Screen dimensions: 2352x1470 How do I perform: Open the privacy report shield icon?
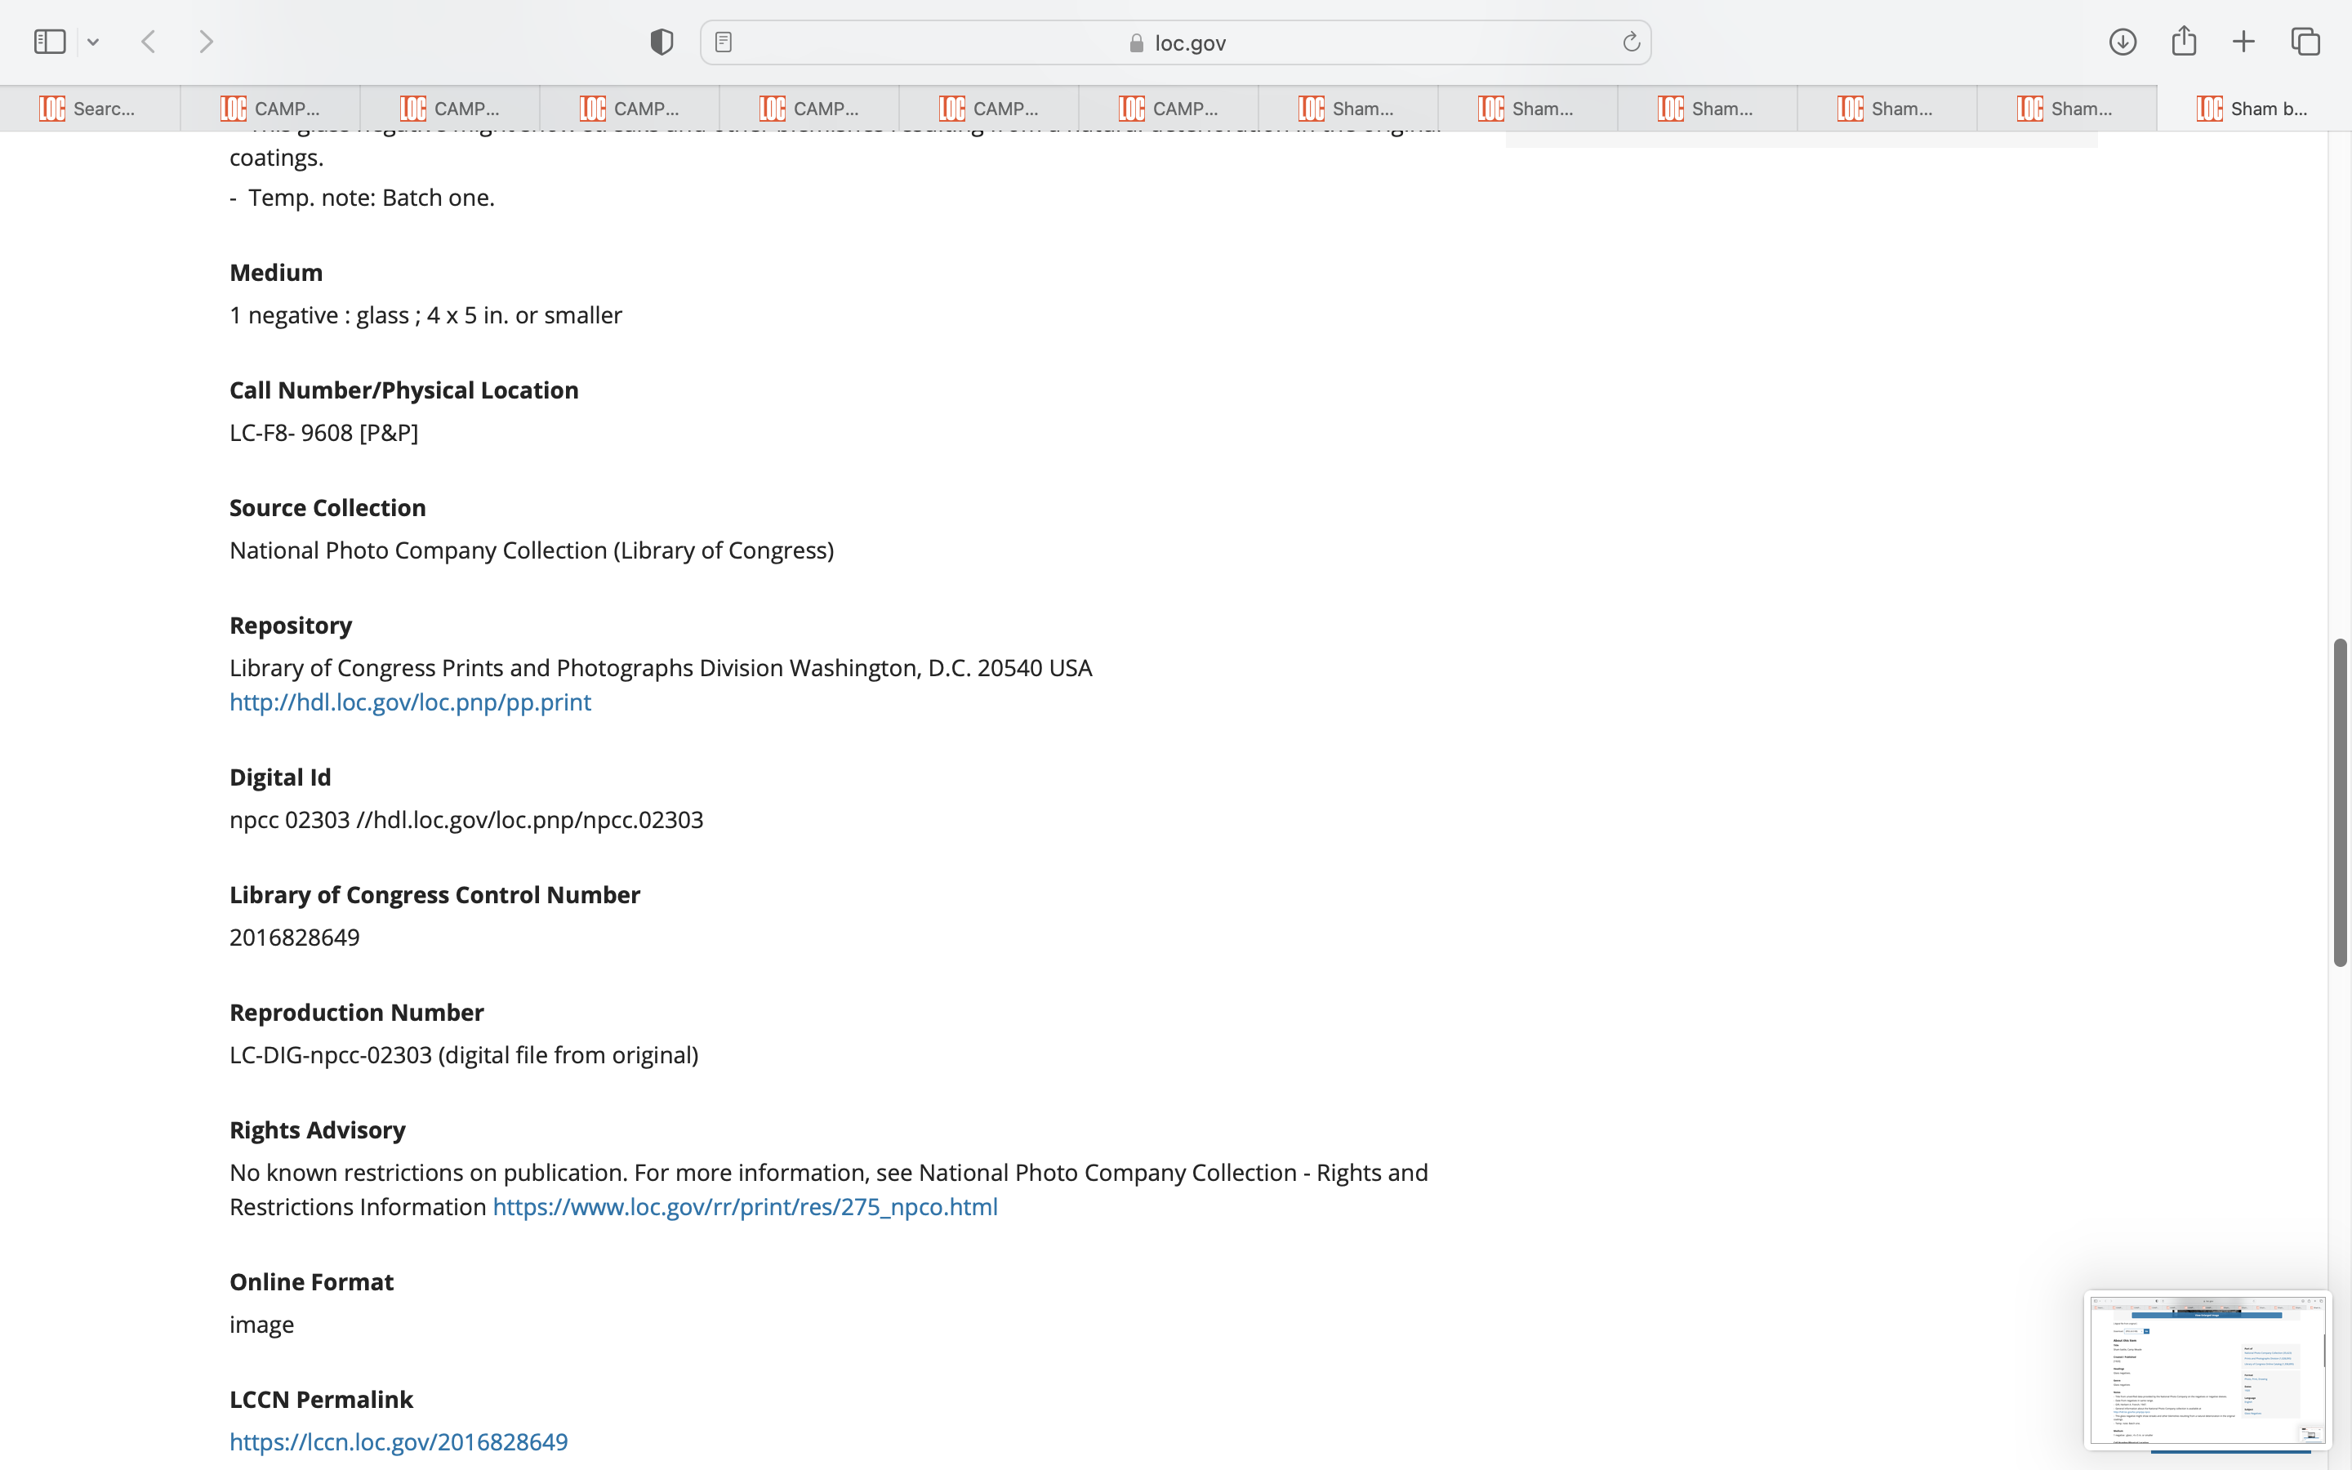[x=661, y=42]
